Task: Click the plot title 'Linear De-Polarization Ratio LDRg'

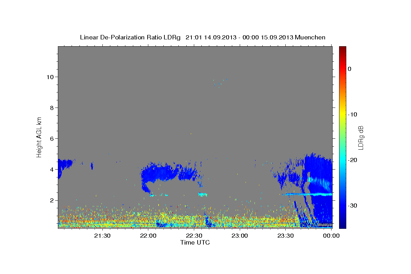Action: point(130,37)
